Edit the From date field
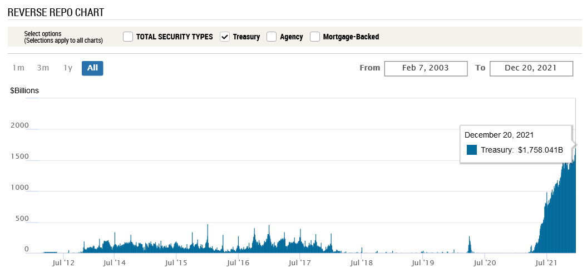 (x=426, y=68)
